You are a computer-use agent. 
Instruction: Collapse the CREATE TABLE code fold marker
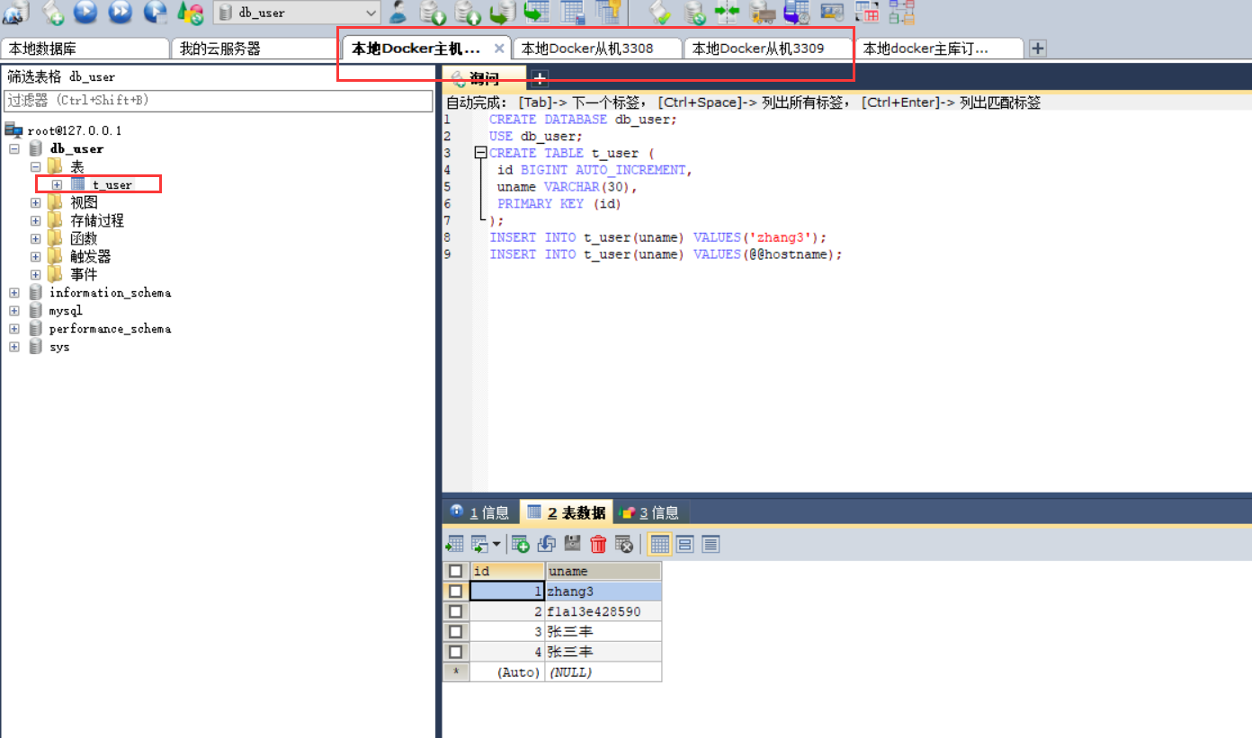(480, 154)
